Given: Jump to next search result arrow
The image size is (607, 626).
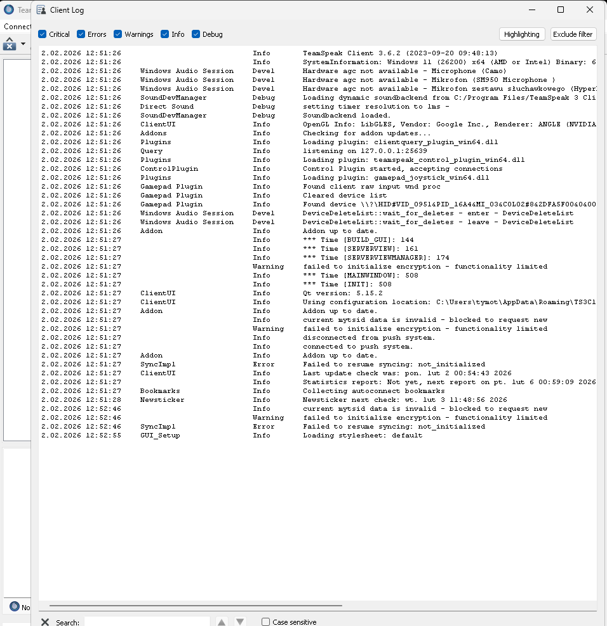Looking at the screenshot, I should click(x=240, y=622).
